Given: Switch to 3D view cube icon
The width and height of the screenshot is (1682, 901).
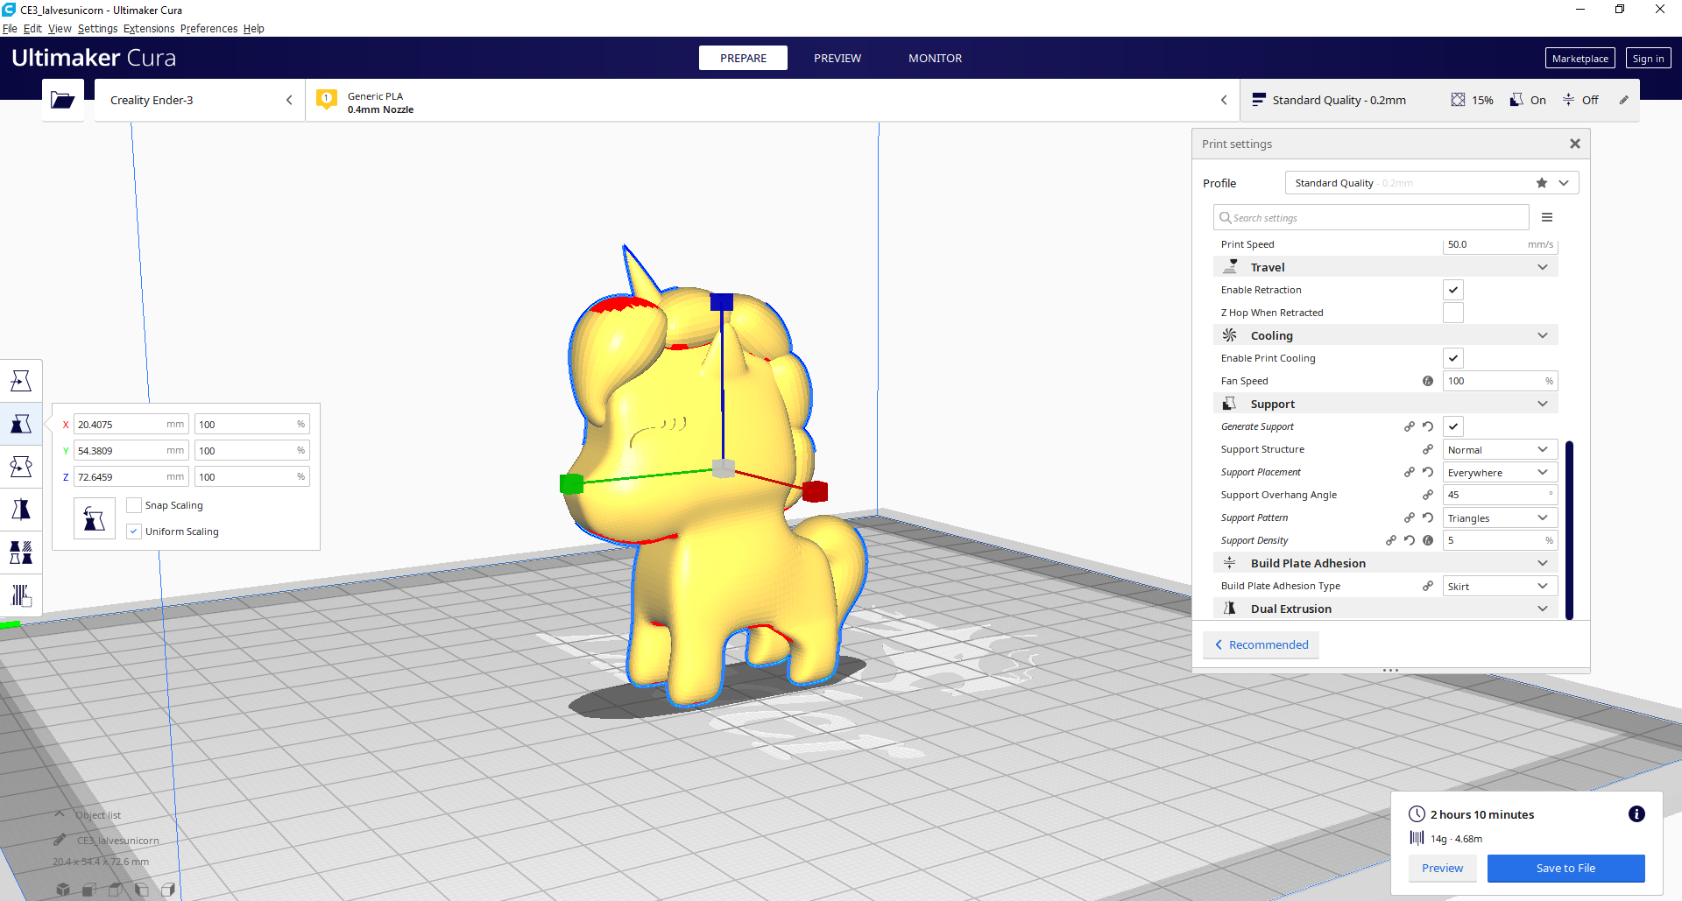Looking at the screenshot, I should [63, 890].
